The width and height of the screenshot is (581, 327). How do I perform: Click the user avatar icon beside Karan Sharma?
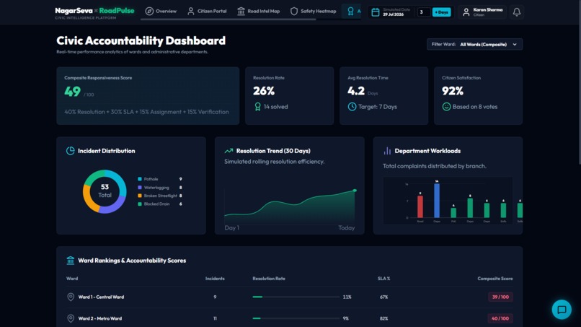[x=466, y=12]
